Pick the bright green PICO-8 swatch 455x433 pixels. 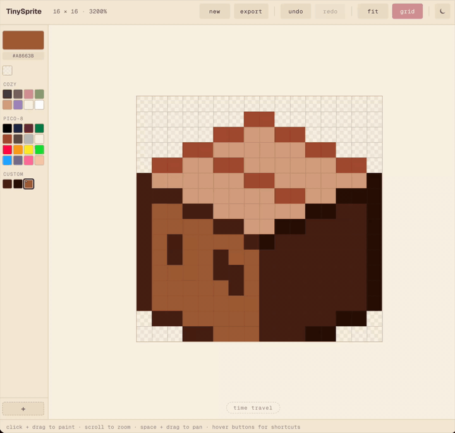click(x=39, y=150)
